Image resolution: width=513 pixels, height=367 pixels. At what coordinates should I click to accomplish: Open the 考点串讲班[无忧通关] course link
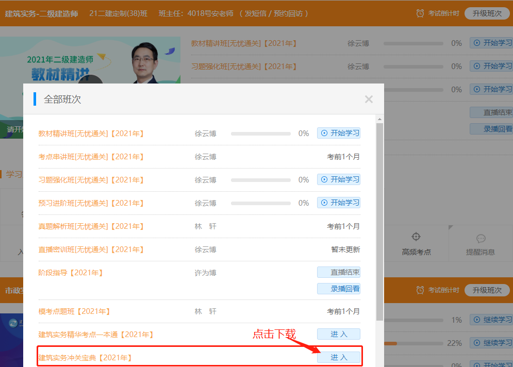(91, 157)
